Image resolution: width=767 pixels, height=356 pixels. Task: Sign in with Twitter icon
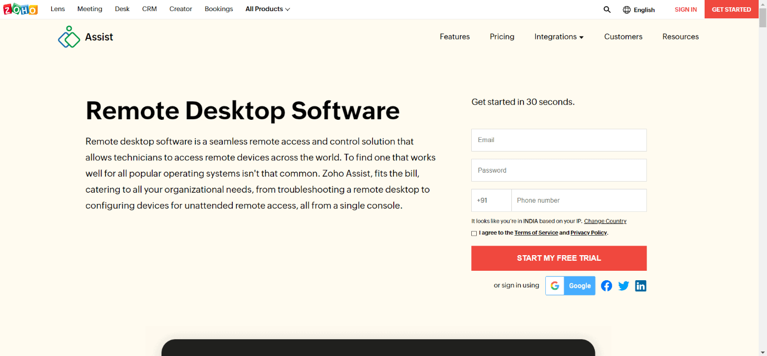[623, 286]
